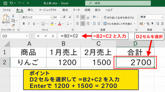Go to the 数式 tab
Screen dimensions: 165x92
65,10
